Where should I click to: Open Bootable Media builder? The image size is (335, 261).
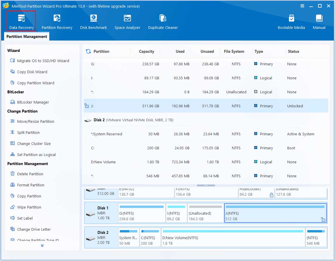pos(291,22)
